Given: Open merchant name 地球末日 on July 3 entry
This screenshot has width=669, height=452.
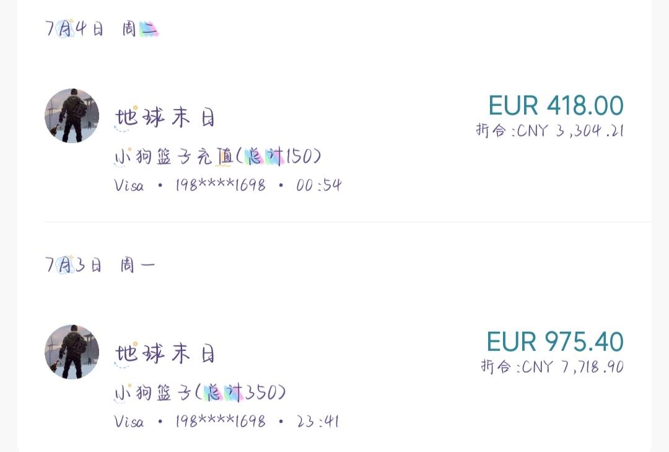Looking at the screenshot, I should coord(165,353).
